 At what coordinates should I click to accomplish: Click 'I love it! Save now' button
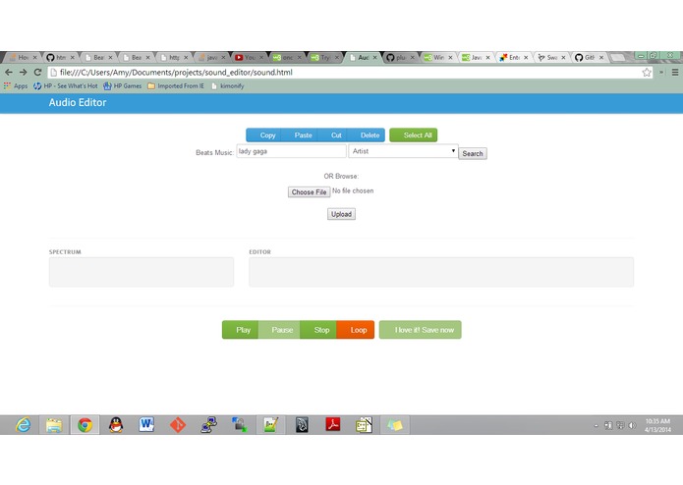[x=420, y=330]
